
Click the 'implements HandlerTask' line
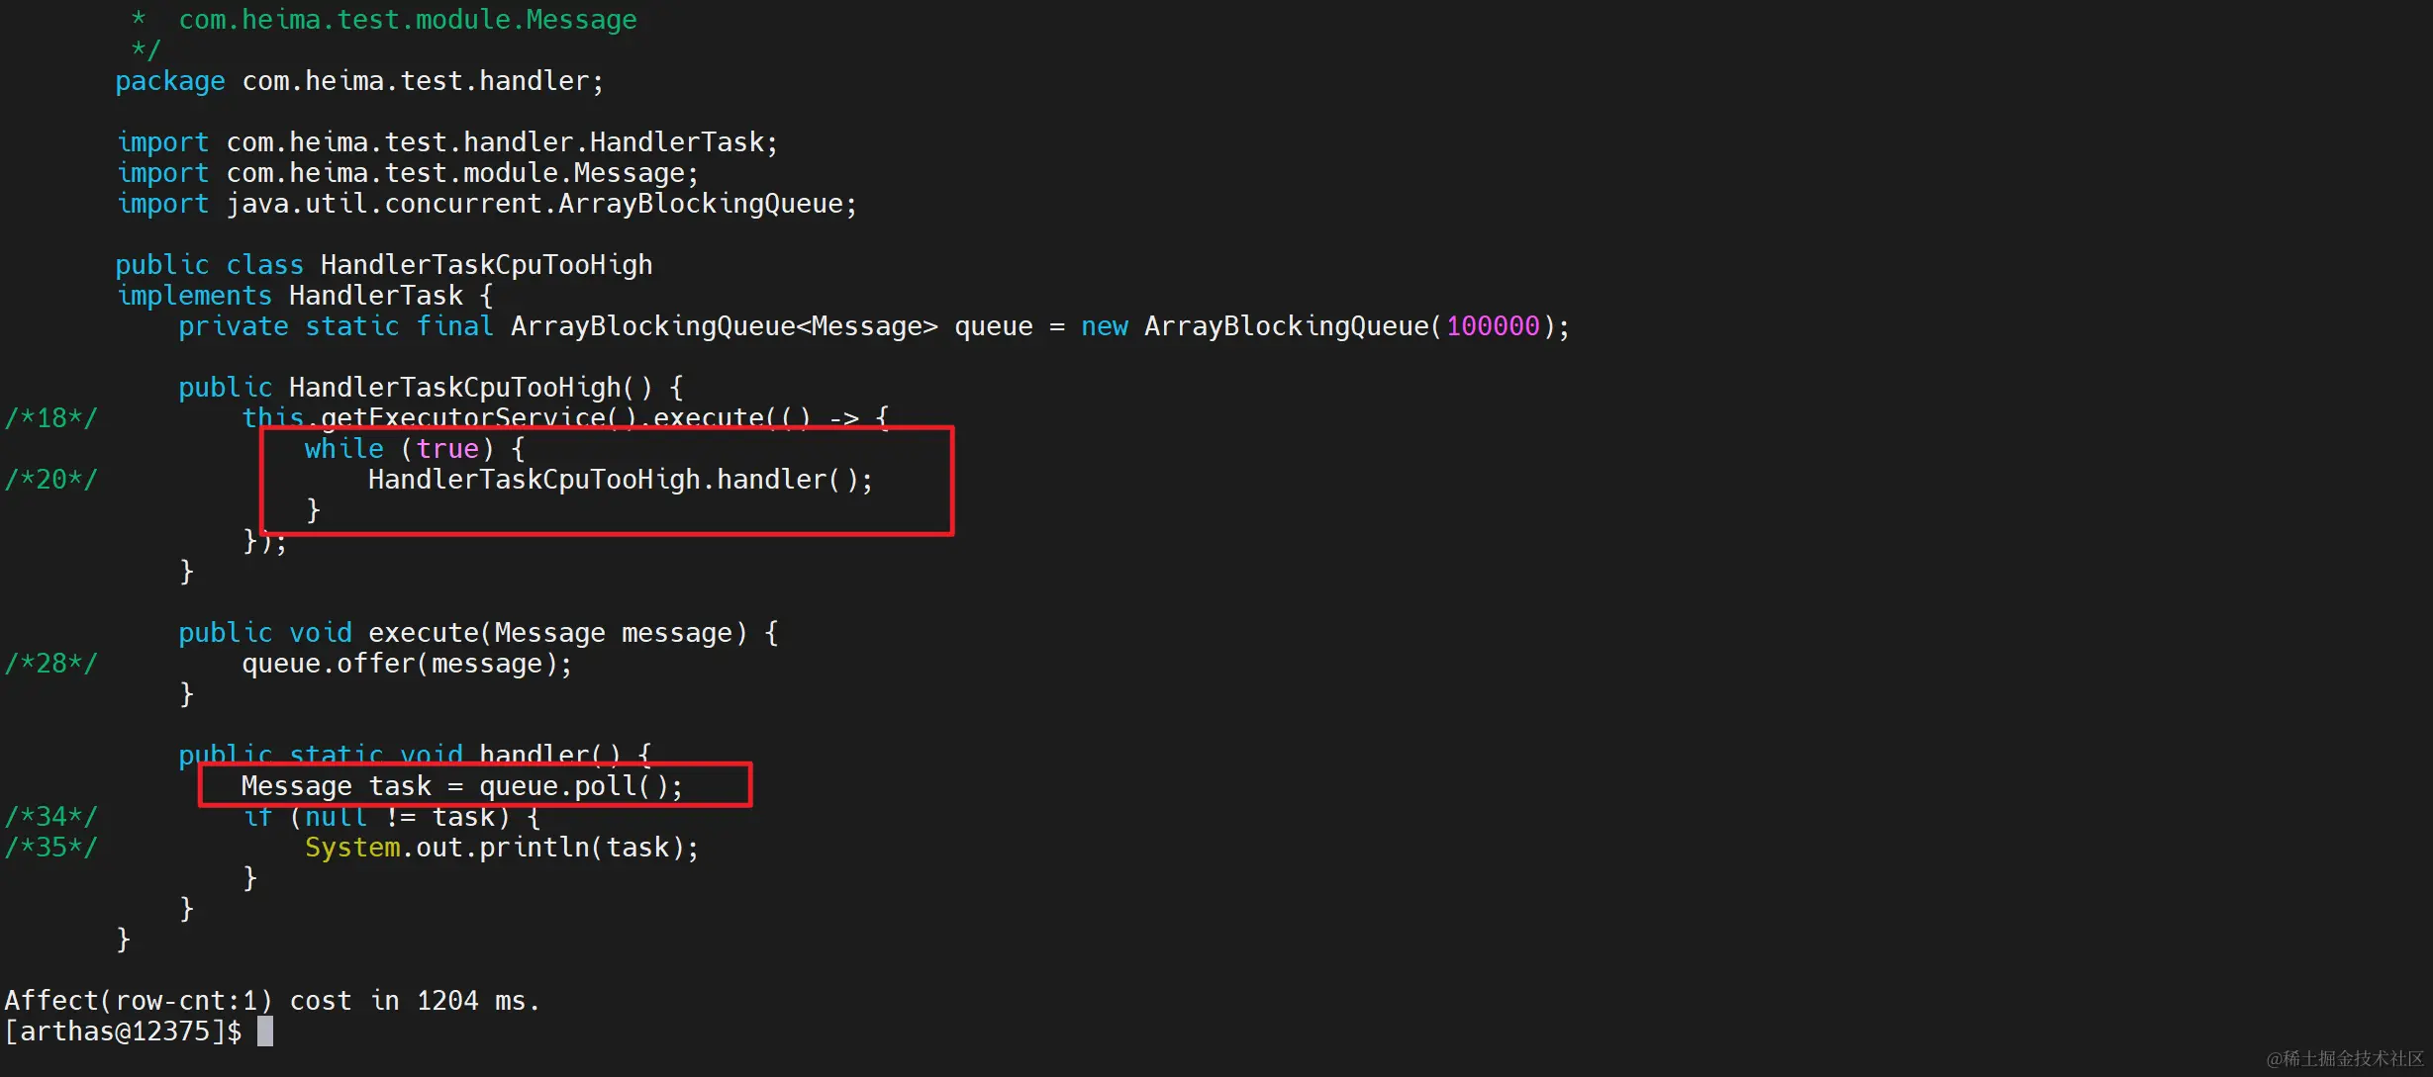coord(303,296)
